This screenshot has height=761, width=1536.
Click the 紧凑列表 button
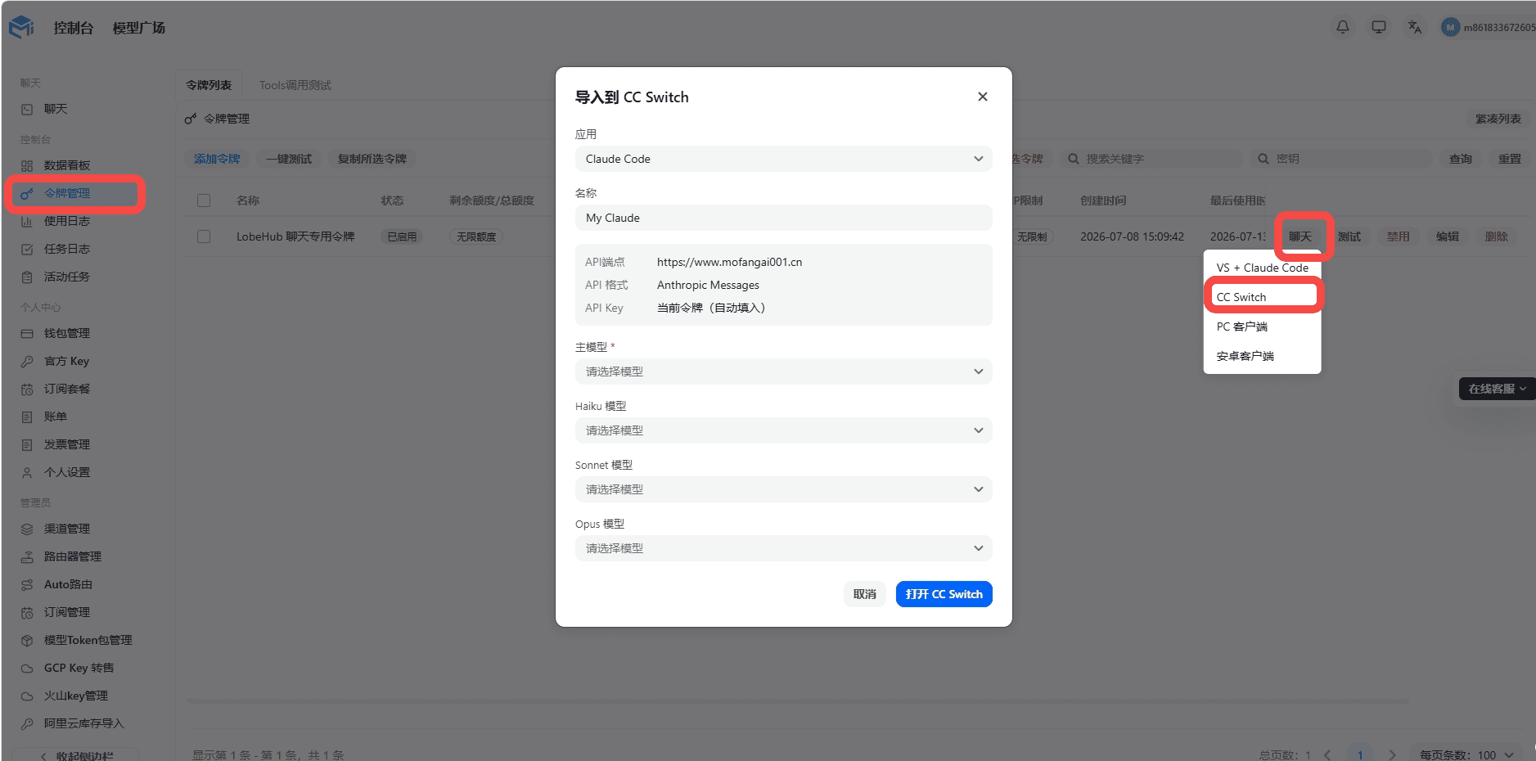[1498, 119]
